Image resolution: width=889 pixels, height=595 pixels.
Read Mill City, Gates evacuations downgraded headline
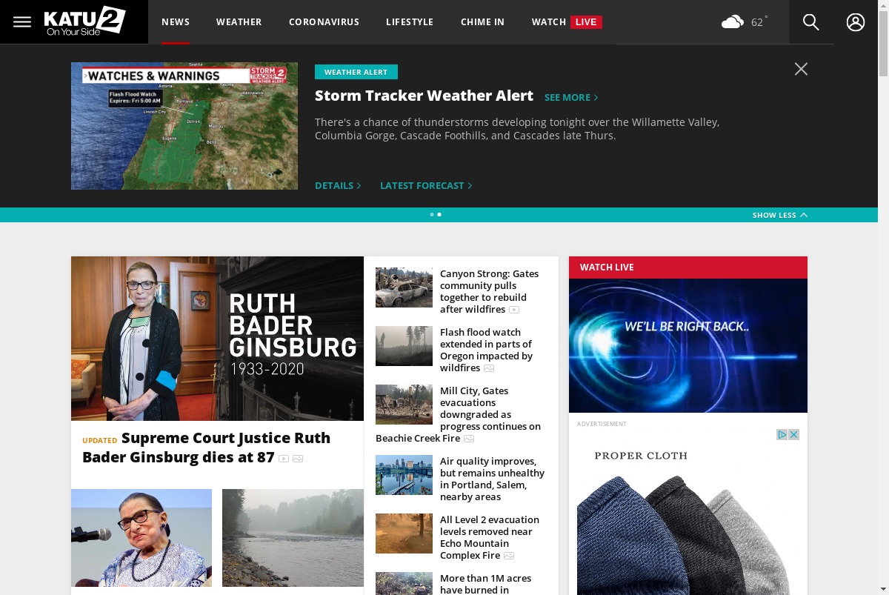point(459,414)
